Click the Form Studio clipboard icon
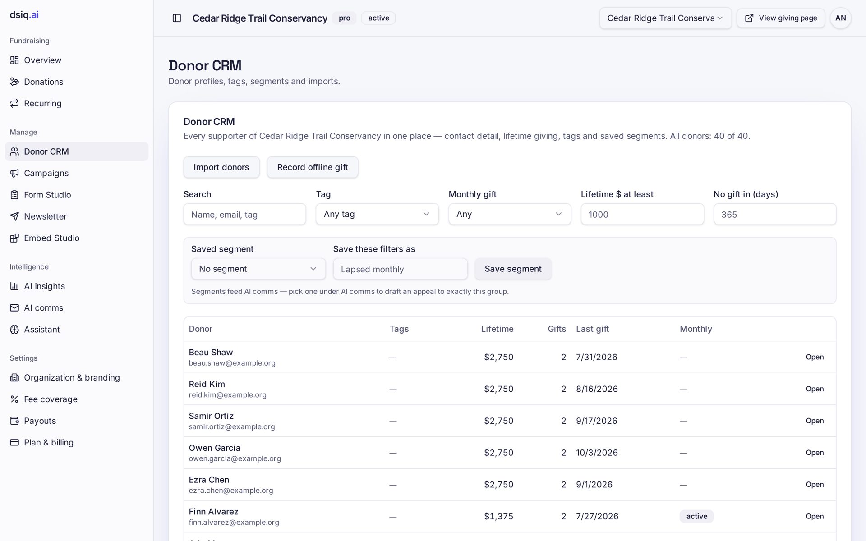Screen dimensions: 866x541 pyautogui.click(x=14, y=195)
